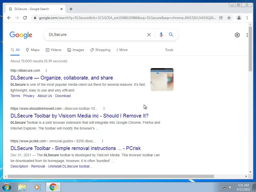Screen dimensions: 256x192
Task: Open the clock showing 3:31 AM
Action: click(x=243, y=187)
